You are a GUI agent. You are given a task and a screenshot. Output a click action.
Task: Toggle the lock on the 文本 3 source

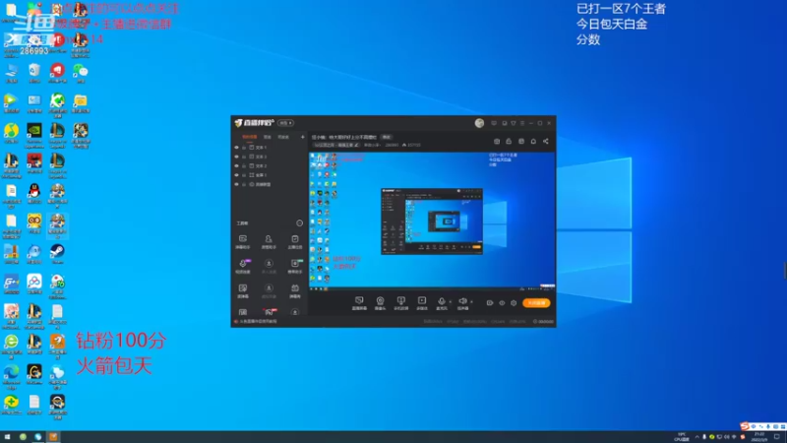244,157
